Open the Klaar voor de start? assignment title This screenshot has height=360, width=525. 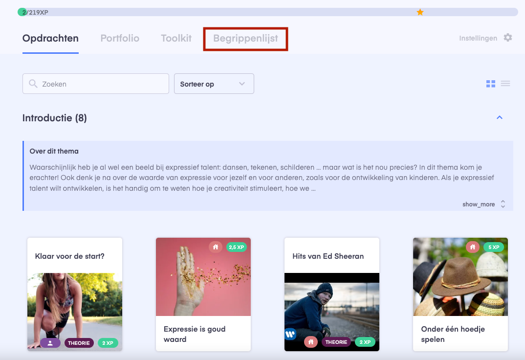[69, 256]
